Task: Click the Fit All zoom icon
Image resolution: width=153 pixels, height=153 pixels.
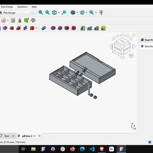Action: [x=41, y=13]
